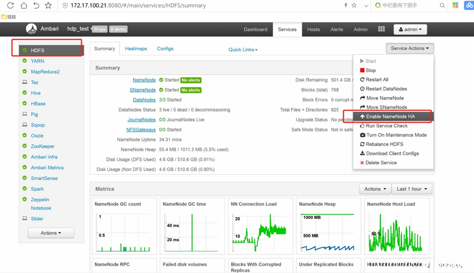Click the browser reload icon
The height and width of the screenshot is (273, 474).
pyautogui.click(x=10, y=5)
